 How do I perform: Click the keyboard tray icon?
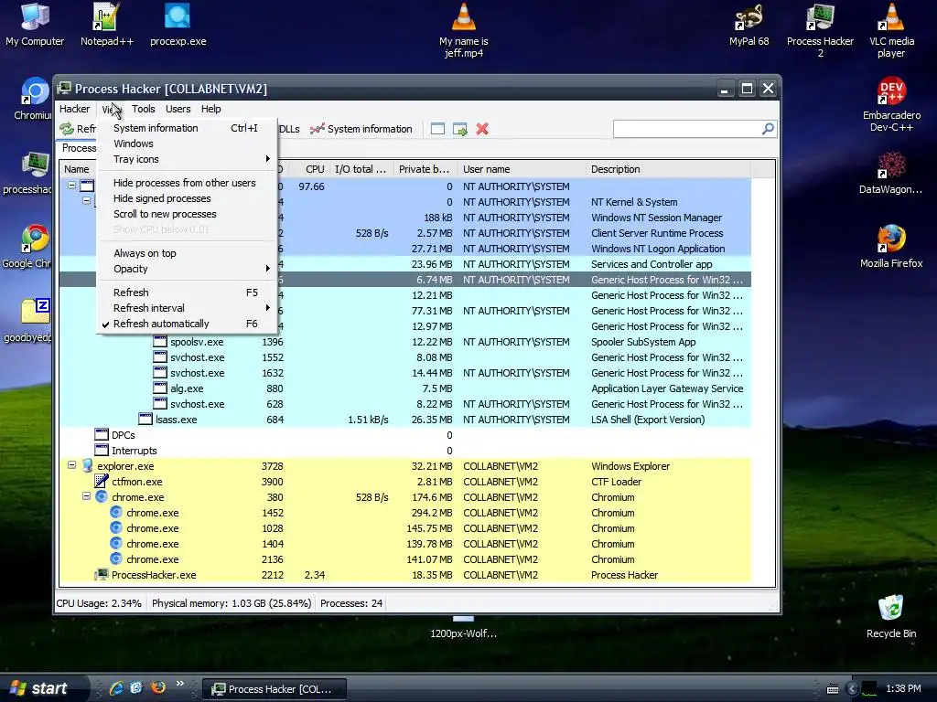(833, 689)
